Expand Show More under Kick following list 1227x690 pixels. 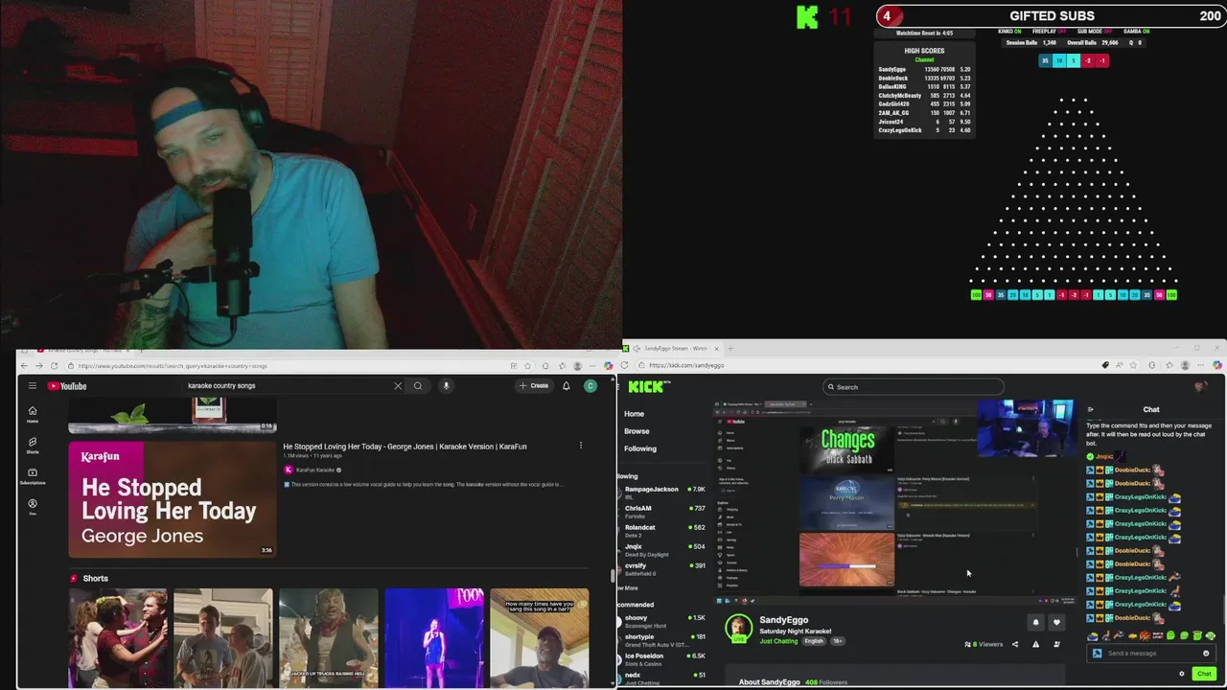[629, 588]
